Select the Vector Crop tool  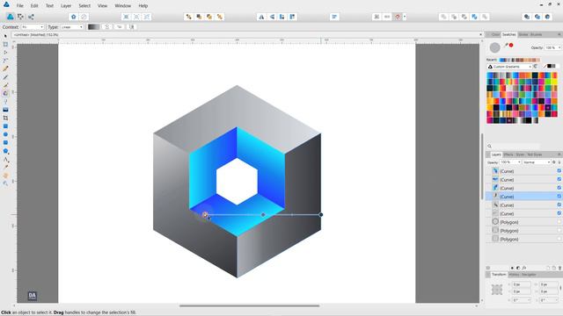point(5,118)
